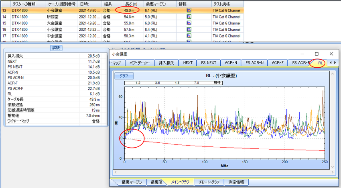
Task: Select row 17 中会議室 in results table
Action: [x=122, y=36]
